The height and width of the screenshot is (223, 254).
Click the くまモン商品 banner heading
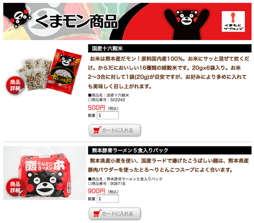click(76, 21)
